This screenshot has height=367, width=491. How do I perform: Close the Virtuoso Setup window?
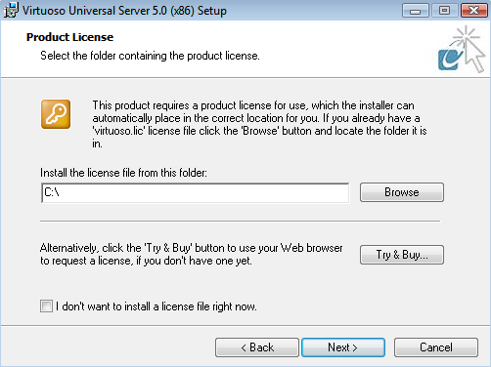[x=474, y=11]
